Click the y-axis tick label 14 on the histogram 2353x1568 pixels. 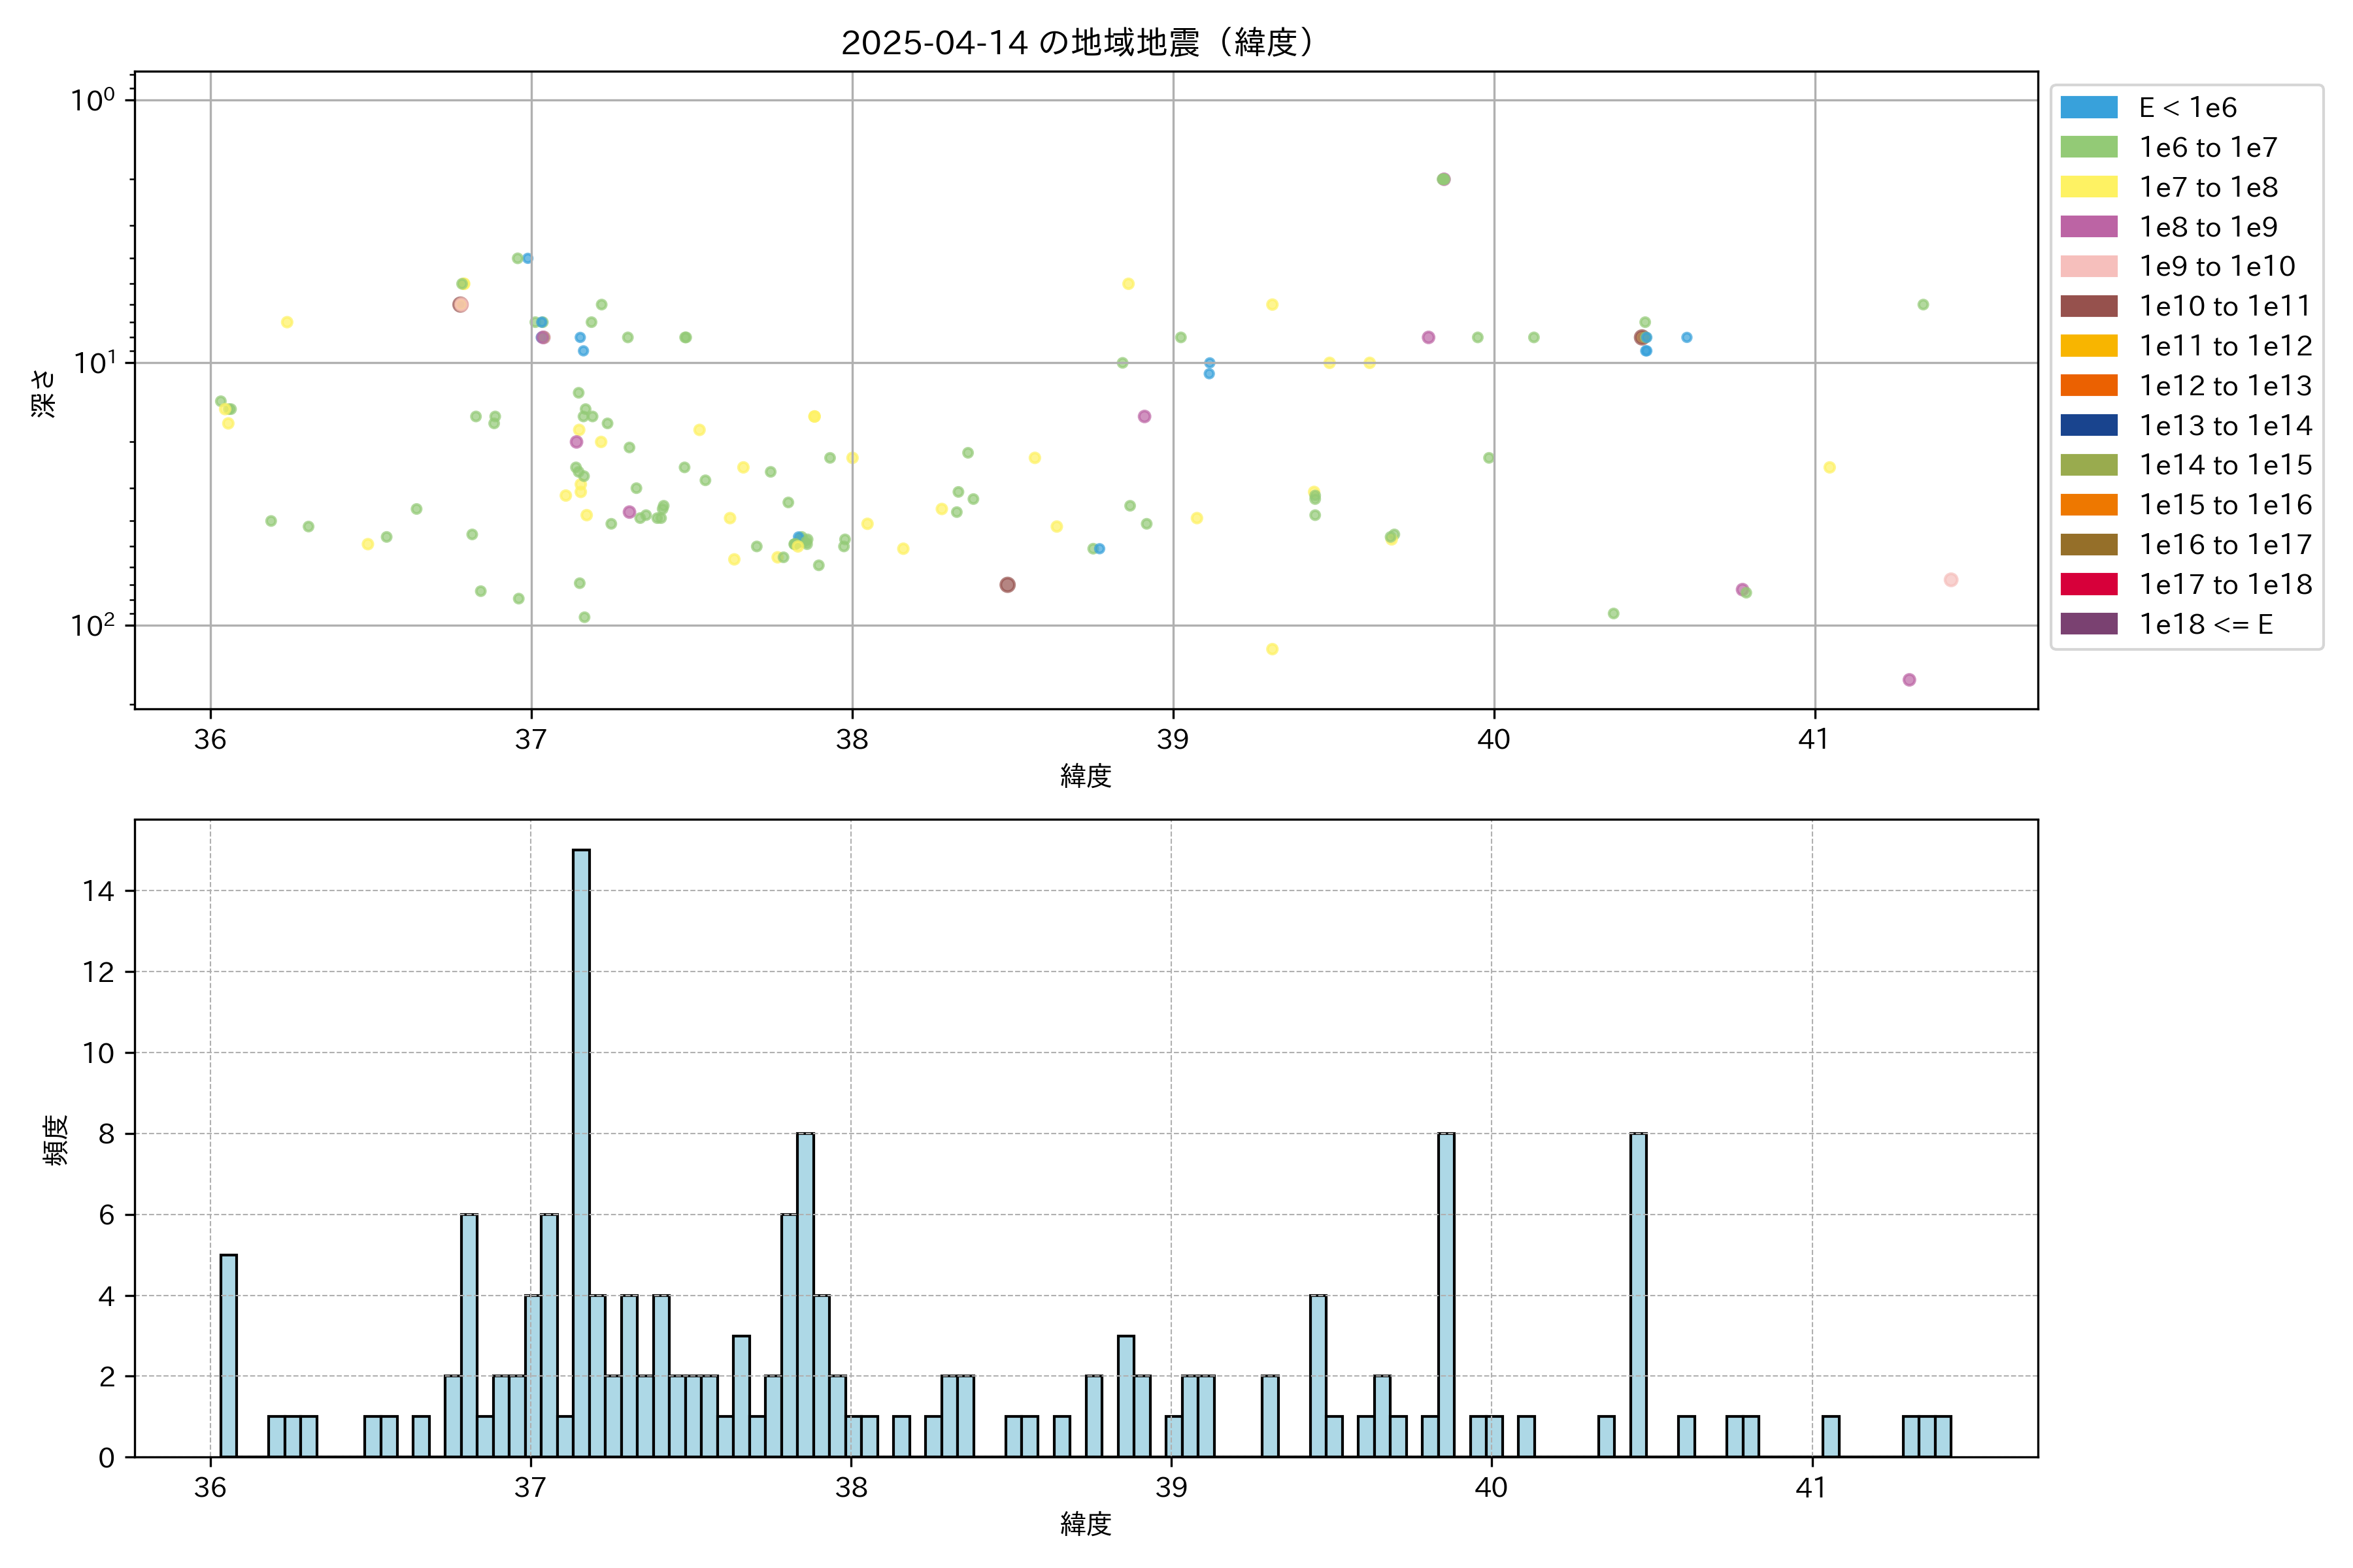tap(99, 891)
